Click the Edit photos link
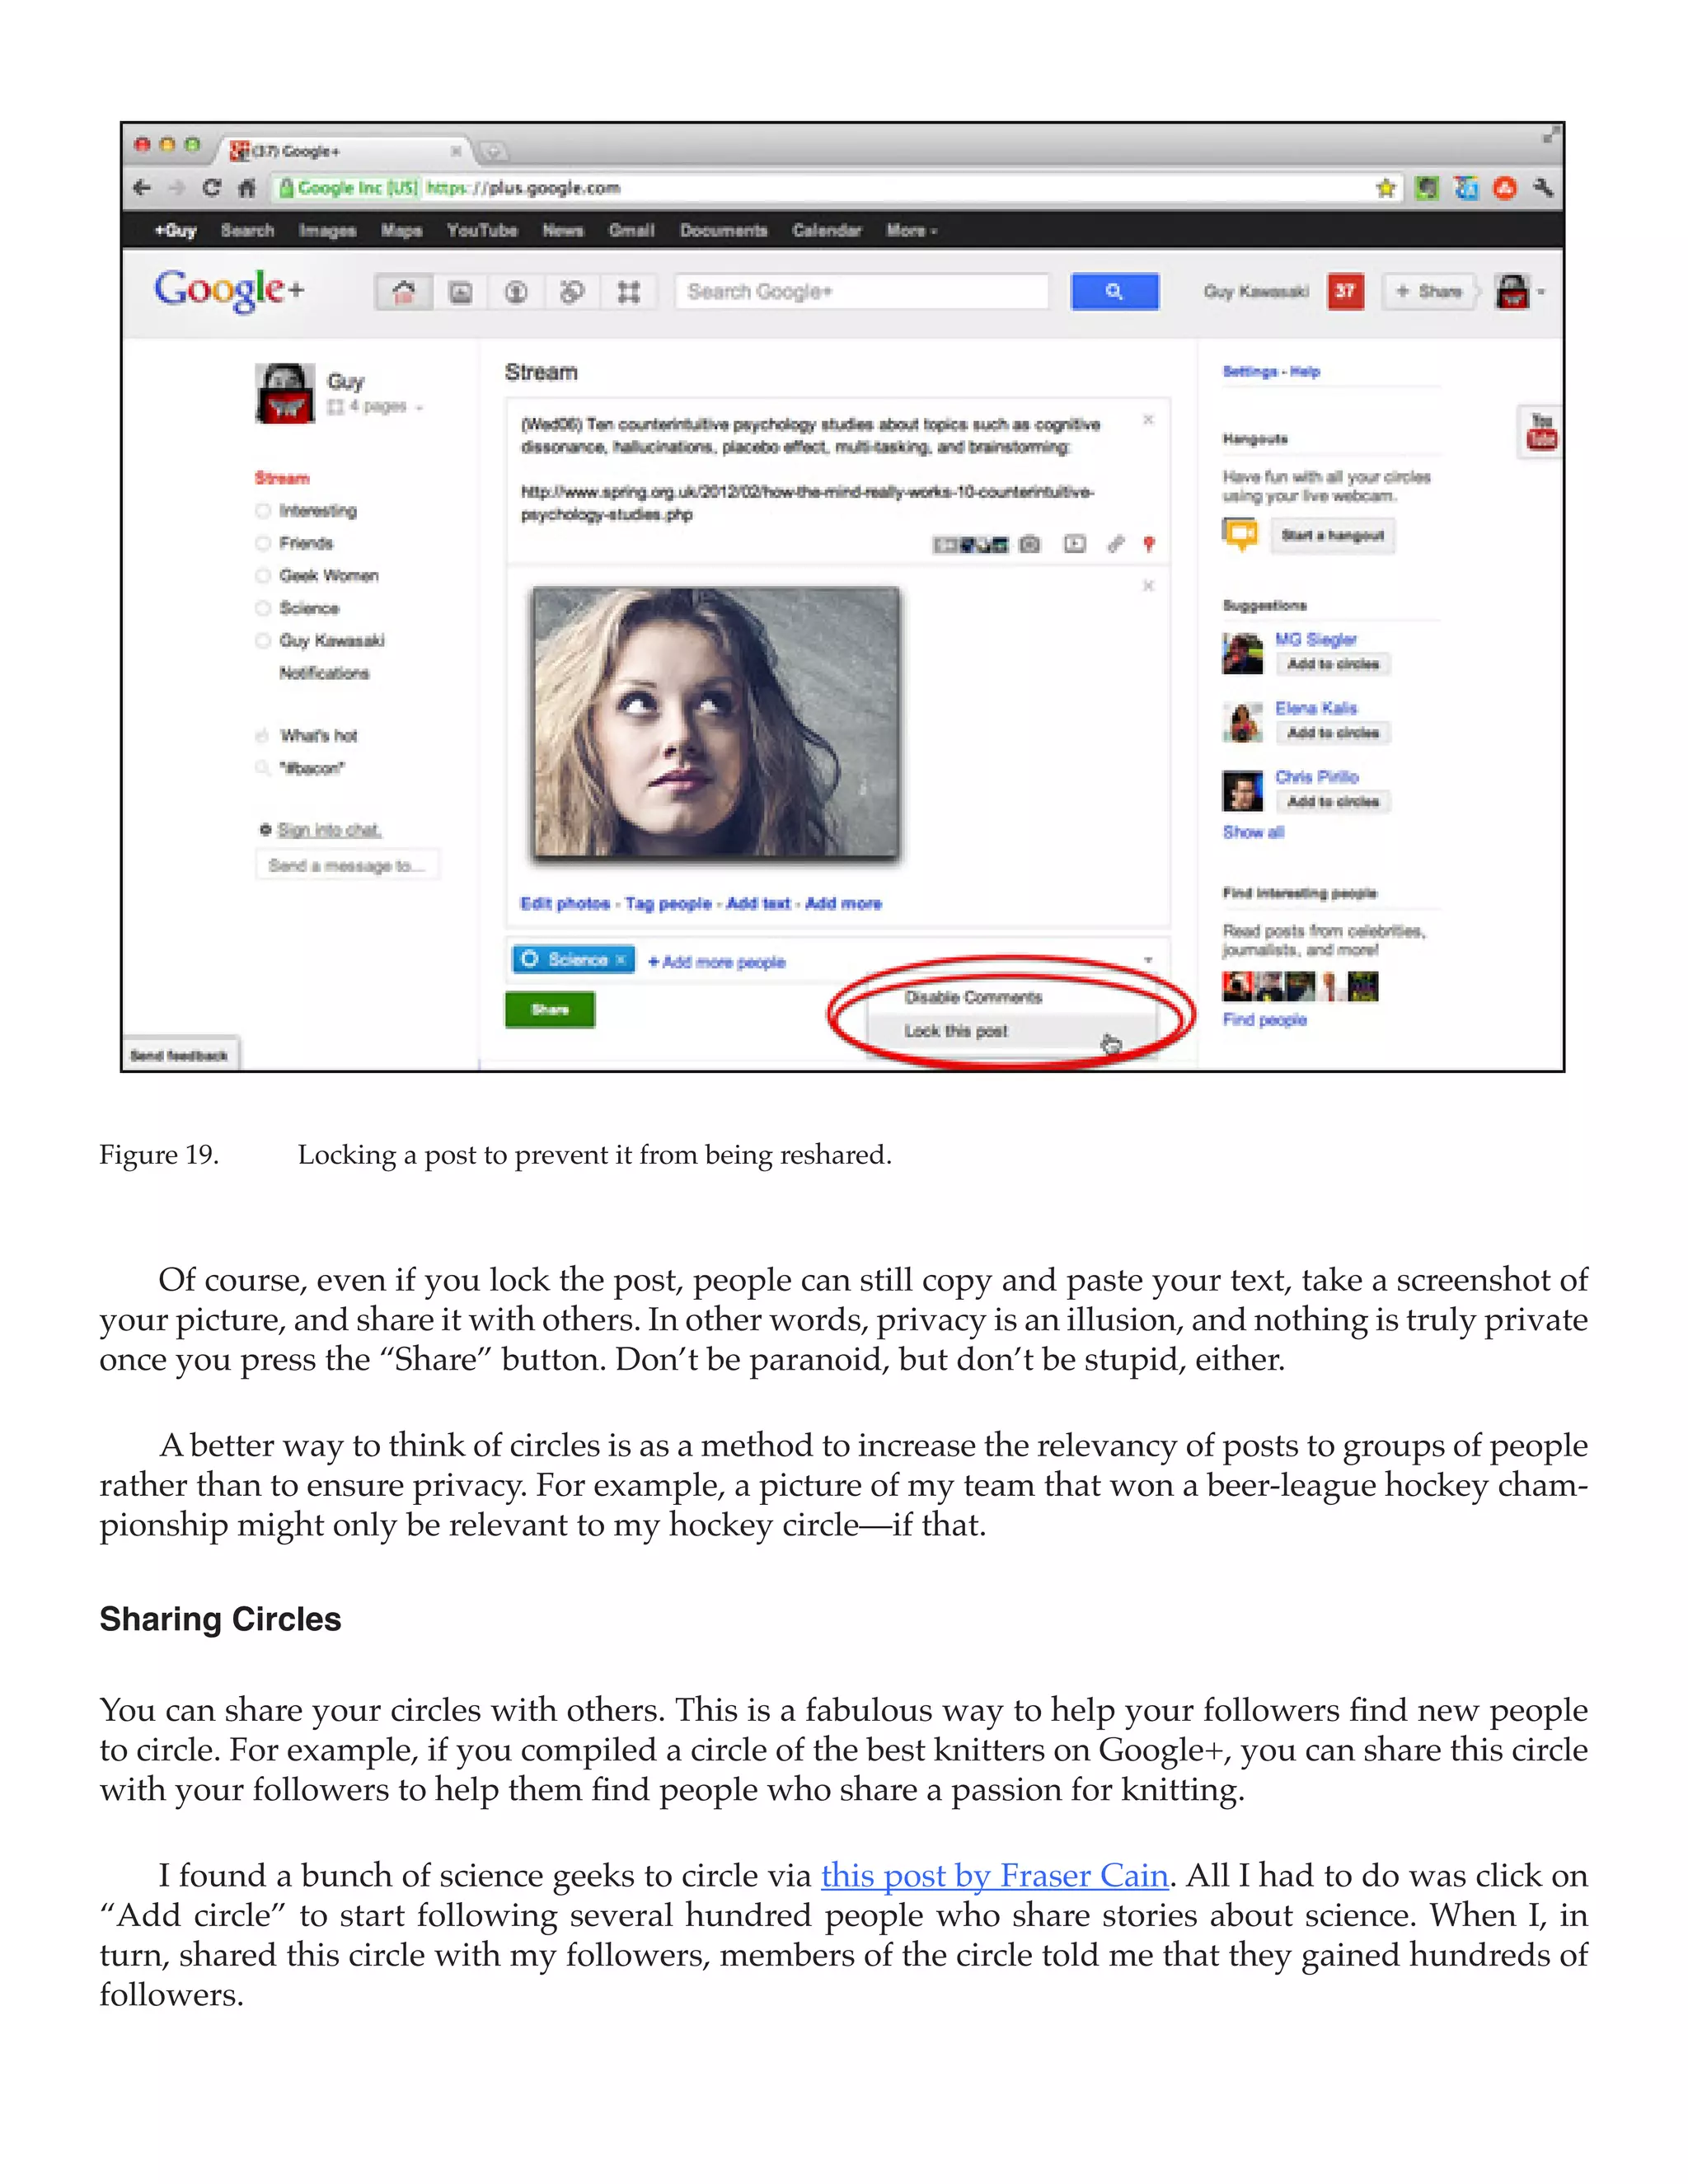1688x2184 pixels. click(565, 903)
